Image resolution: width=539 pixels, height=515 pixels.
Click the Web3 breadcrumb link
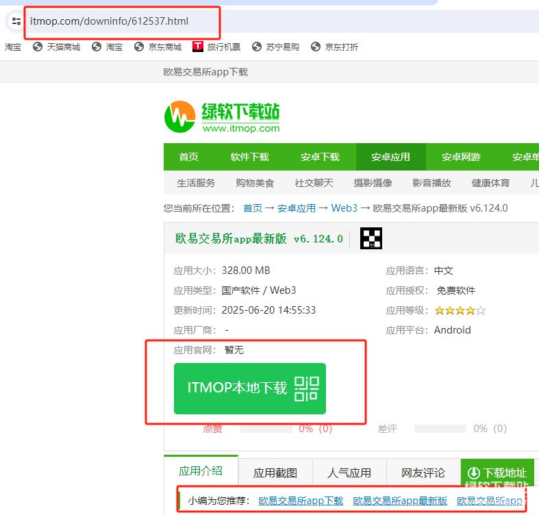click(344, 208)
